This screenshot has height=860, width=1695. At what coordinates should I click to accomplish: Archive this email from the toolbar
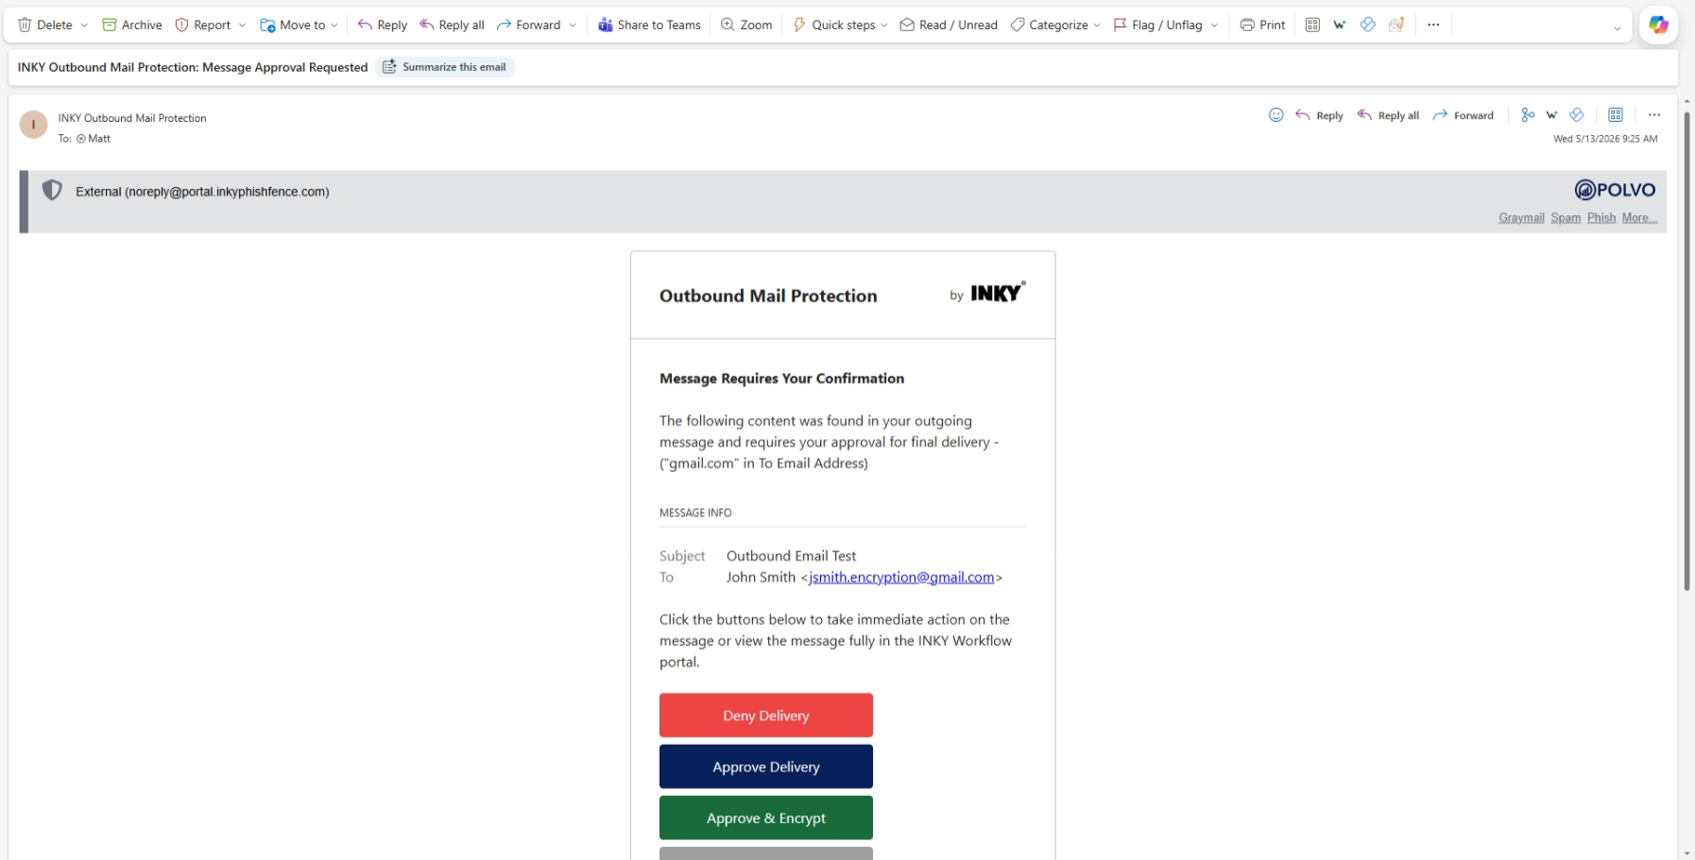131,25
